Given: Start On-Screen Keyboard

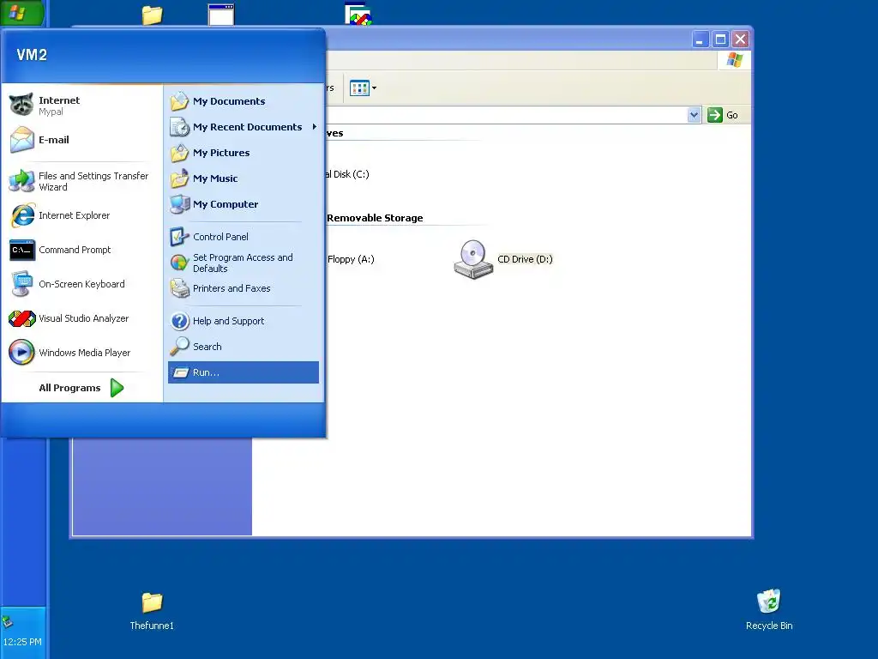Looking at the screenshot, I should 81,284.
